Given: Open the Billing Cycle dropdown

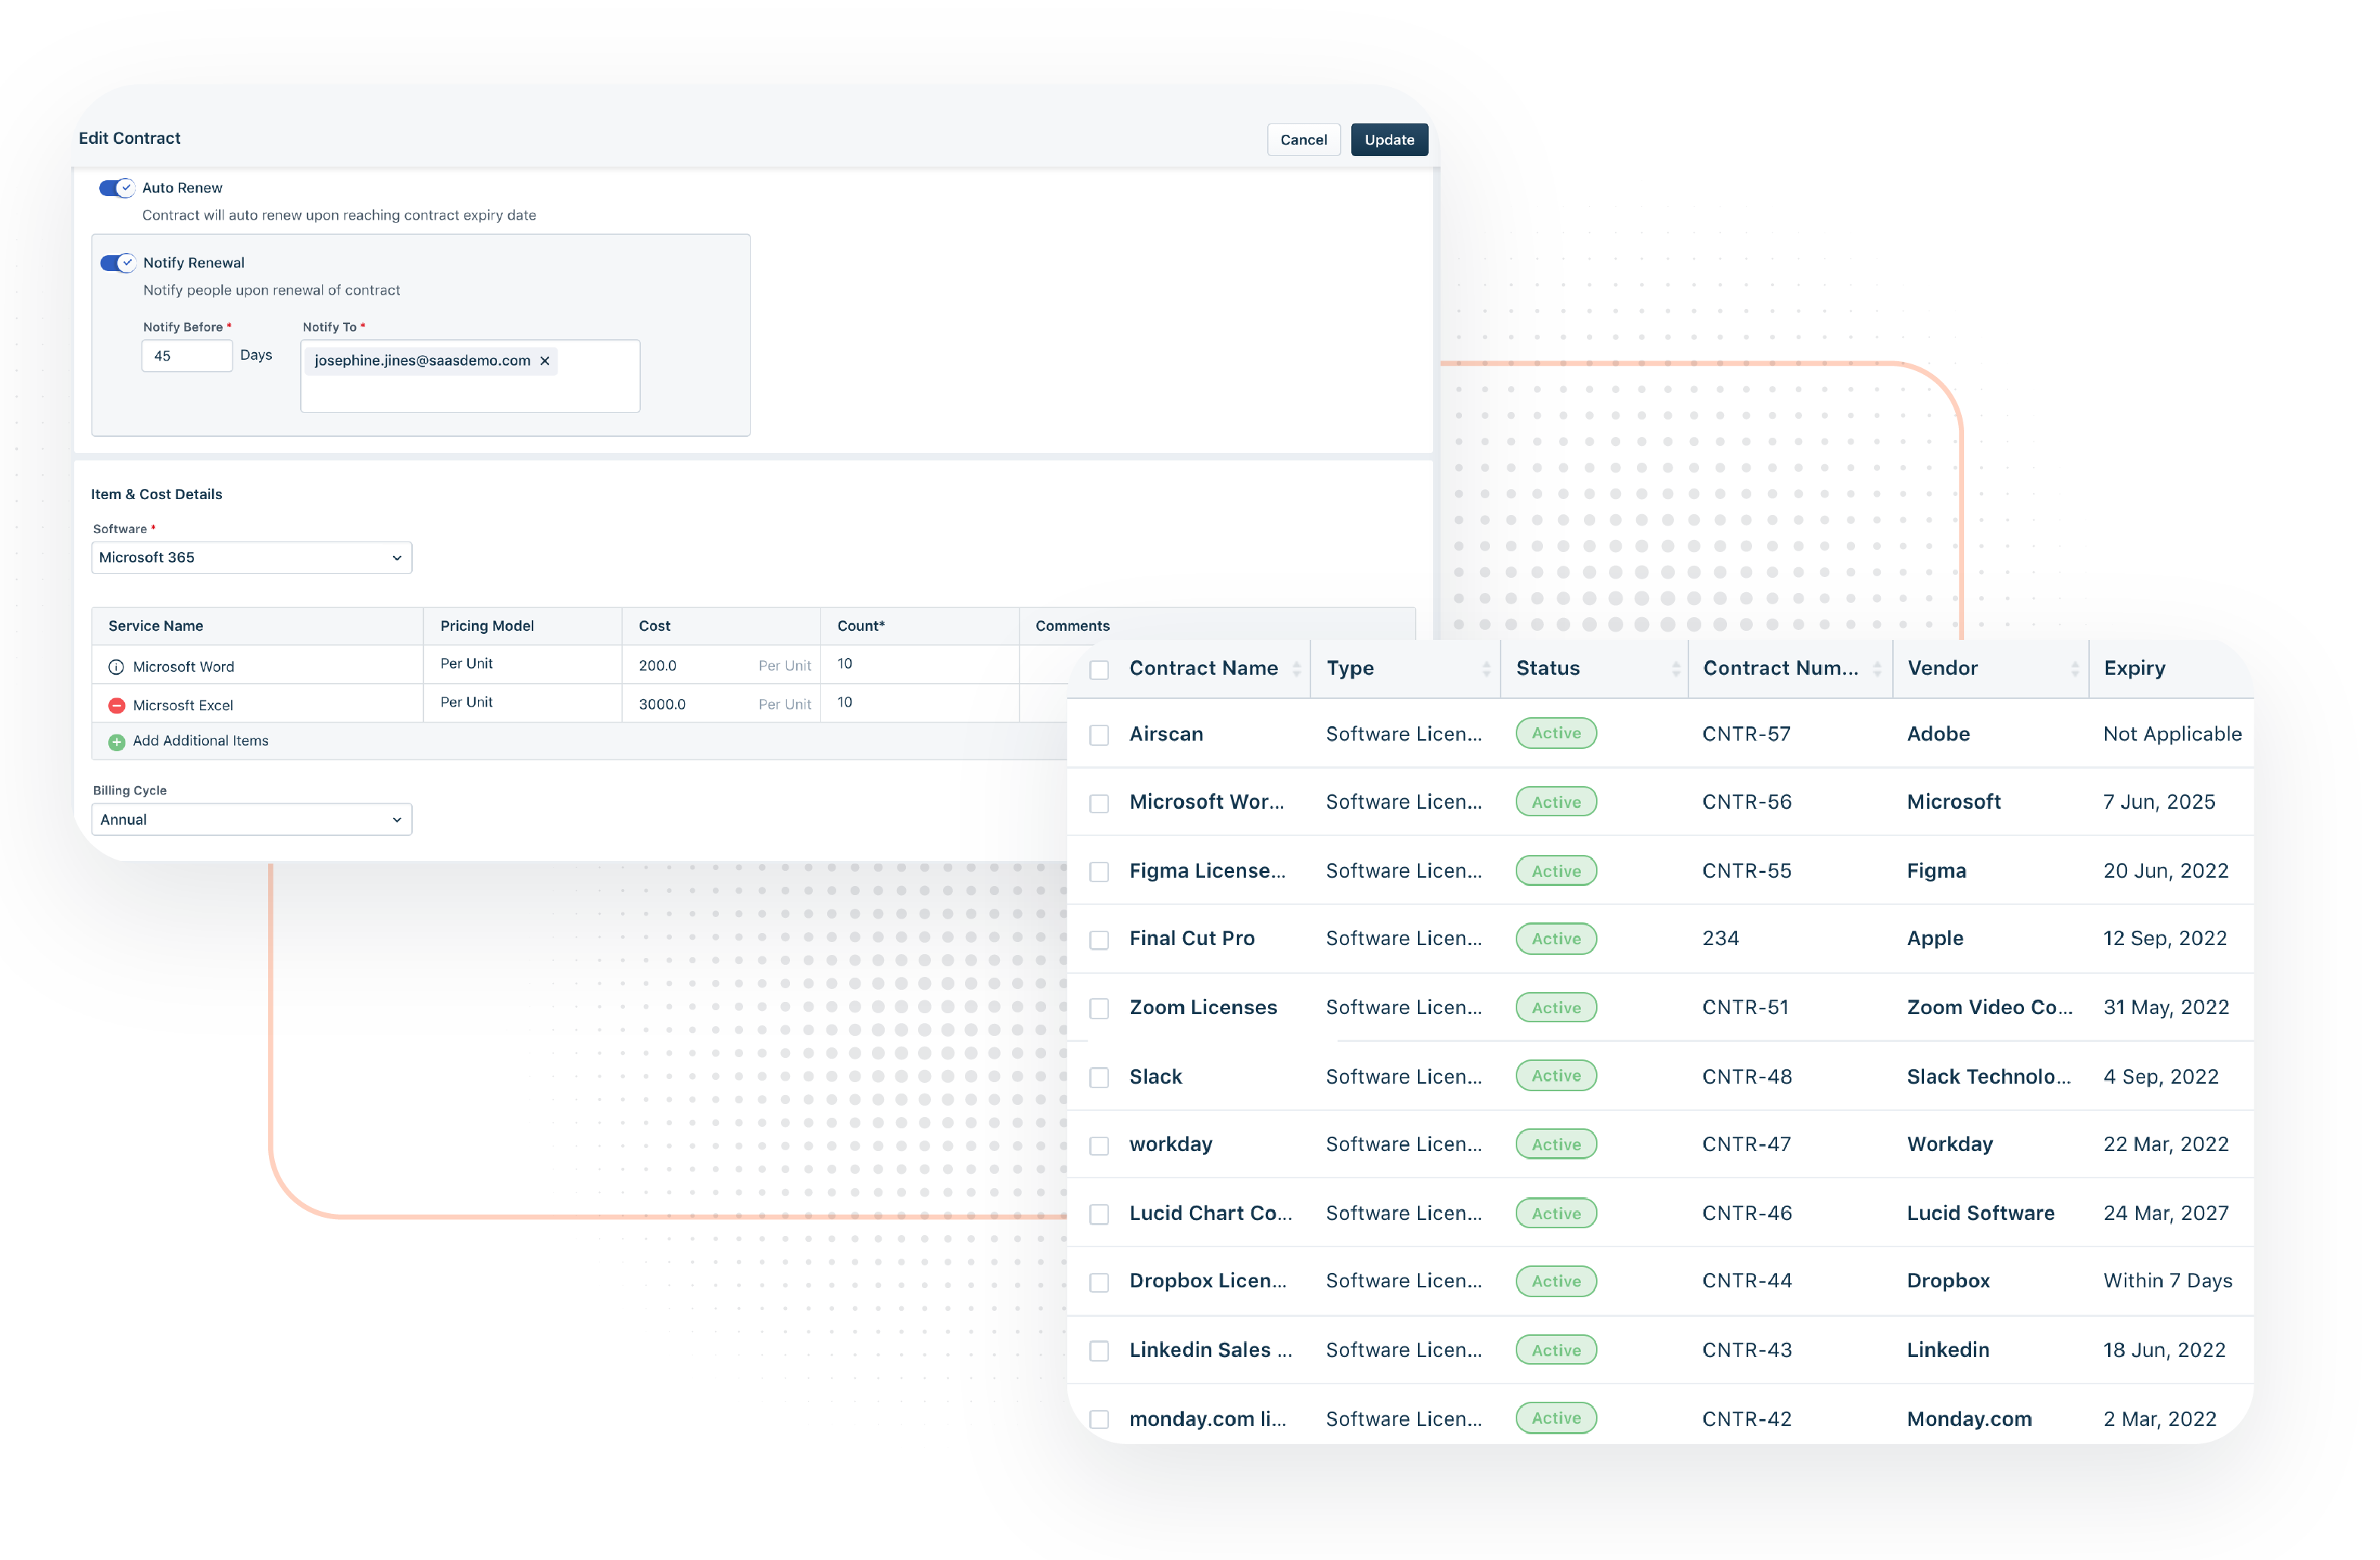Looking at the screenshot, I should (x=251, y=819).
